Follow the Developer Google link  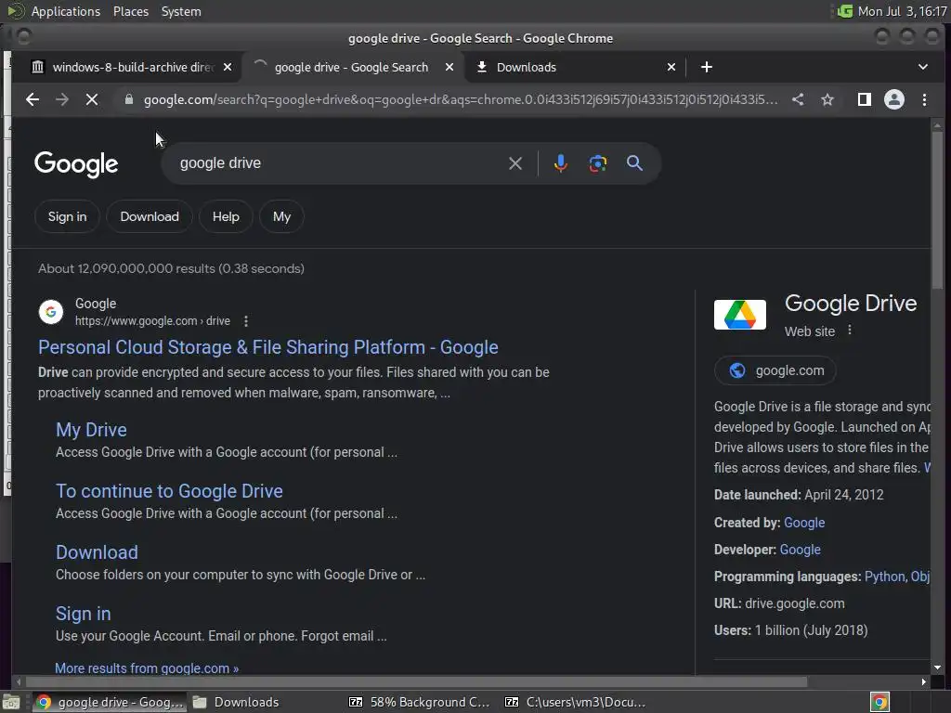tap(800, 550)
